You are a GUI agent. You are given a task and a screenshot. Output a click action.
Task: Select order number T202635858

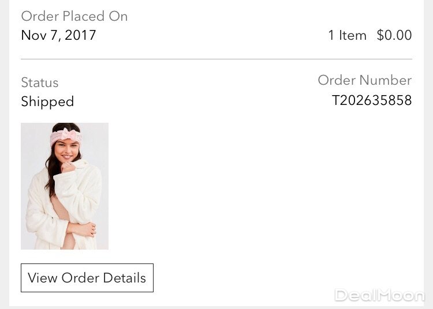(x=372, y=101)
